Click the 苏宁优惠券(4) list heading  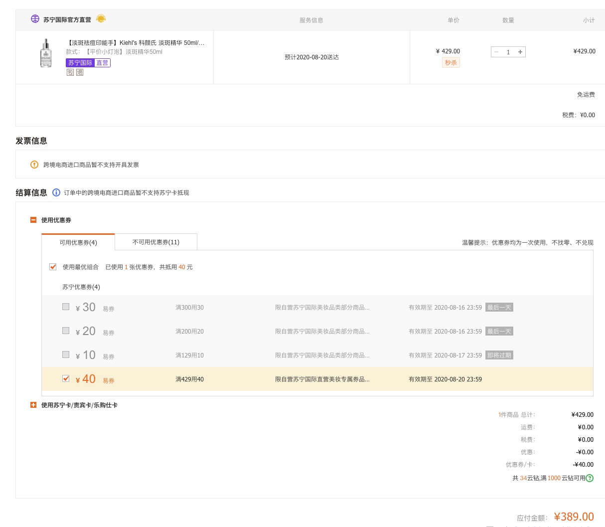[81, 287]
